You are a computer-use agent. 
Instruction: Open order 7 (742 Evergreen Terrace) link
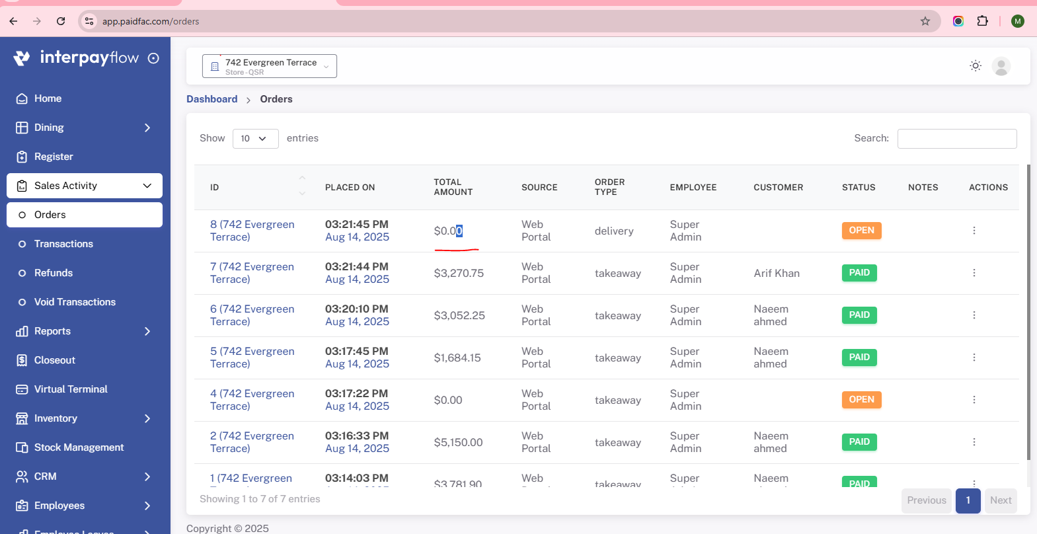pyautogui.click(x=252, y=273)
